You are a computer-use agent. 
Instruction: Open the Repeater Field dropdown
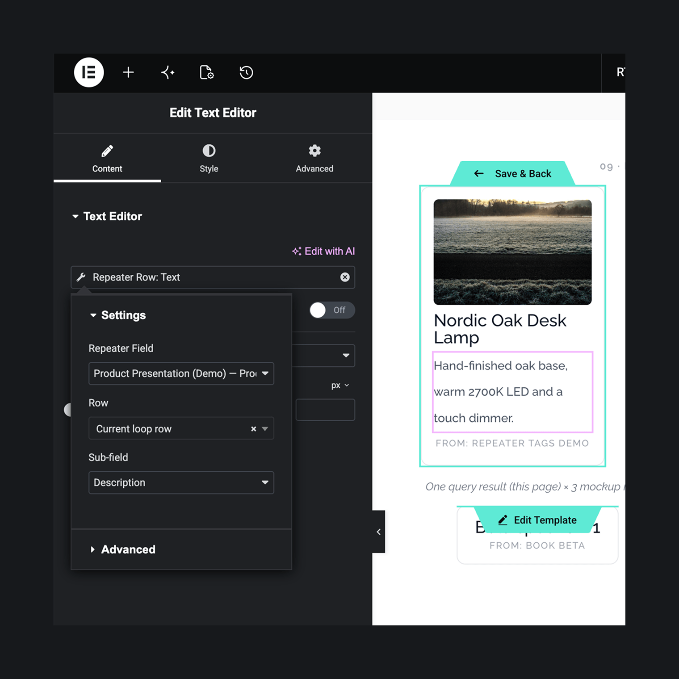coord(181,373)
